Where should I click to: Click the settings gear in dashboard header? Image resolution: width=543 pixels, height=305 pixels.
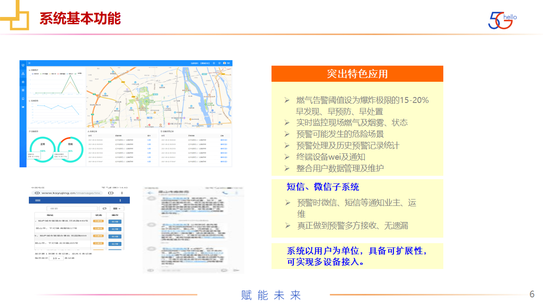[214, 63]
